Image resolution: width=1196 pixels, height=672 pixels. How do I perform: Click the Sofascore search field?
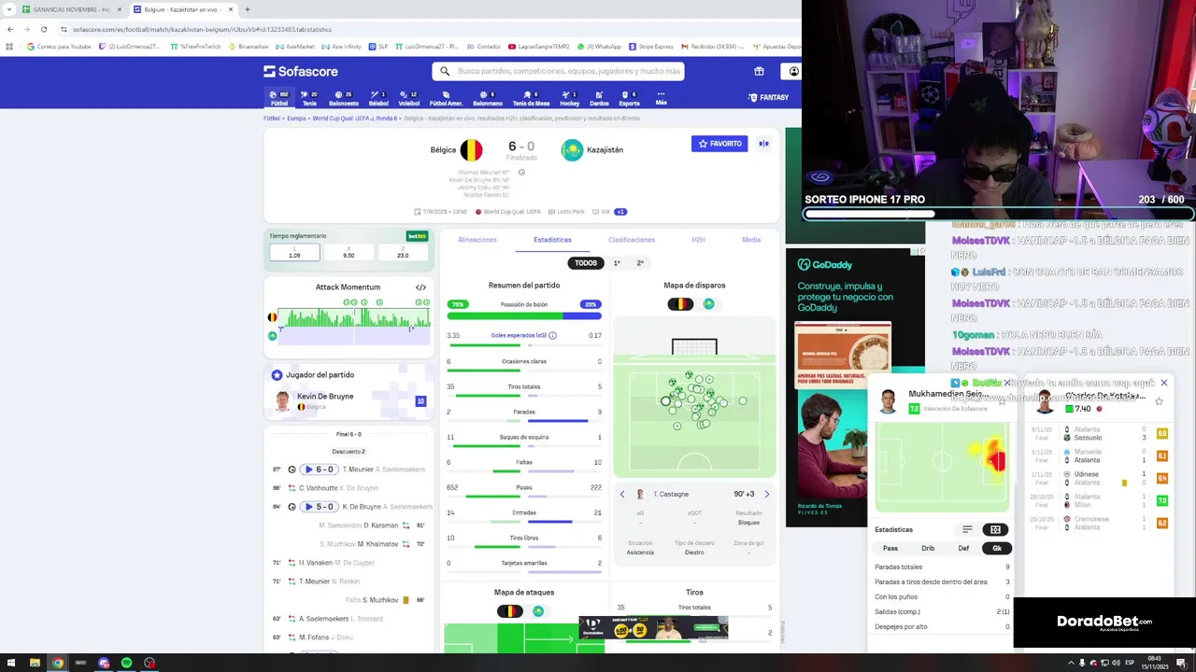[558, 71]
